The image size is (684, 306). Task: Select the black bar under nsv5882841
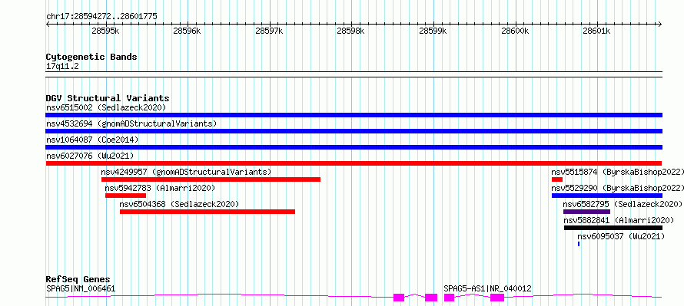point(613,228)
